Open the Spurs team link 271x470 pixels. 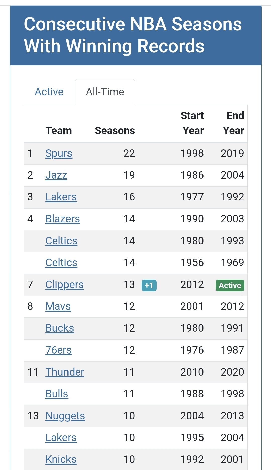tap(59, 153)
